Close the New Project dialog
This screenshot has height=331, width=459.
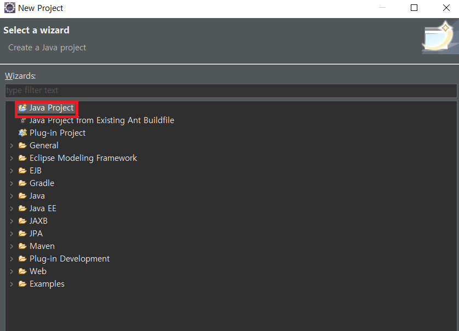446,8
